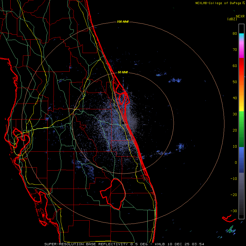This screenshot has width=246, height=246.
Task: Click the NEXR label above the scale
Action: click(240, 16)
